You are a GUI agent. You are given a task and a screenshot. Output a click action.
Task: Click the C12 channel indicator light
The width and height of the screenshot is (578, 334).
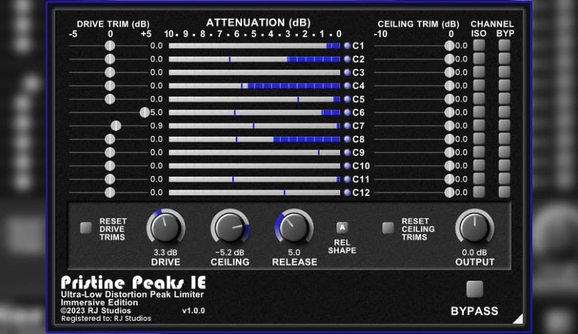(x=347, y=193)
